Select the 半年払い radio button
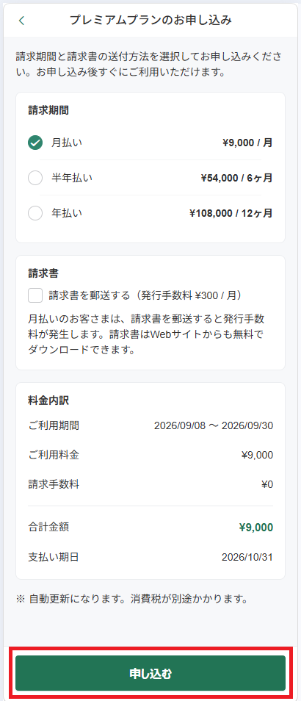Viewport: 301px width, 701px height. pyautogui.click(x=35, y=178)
